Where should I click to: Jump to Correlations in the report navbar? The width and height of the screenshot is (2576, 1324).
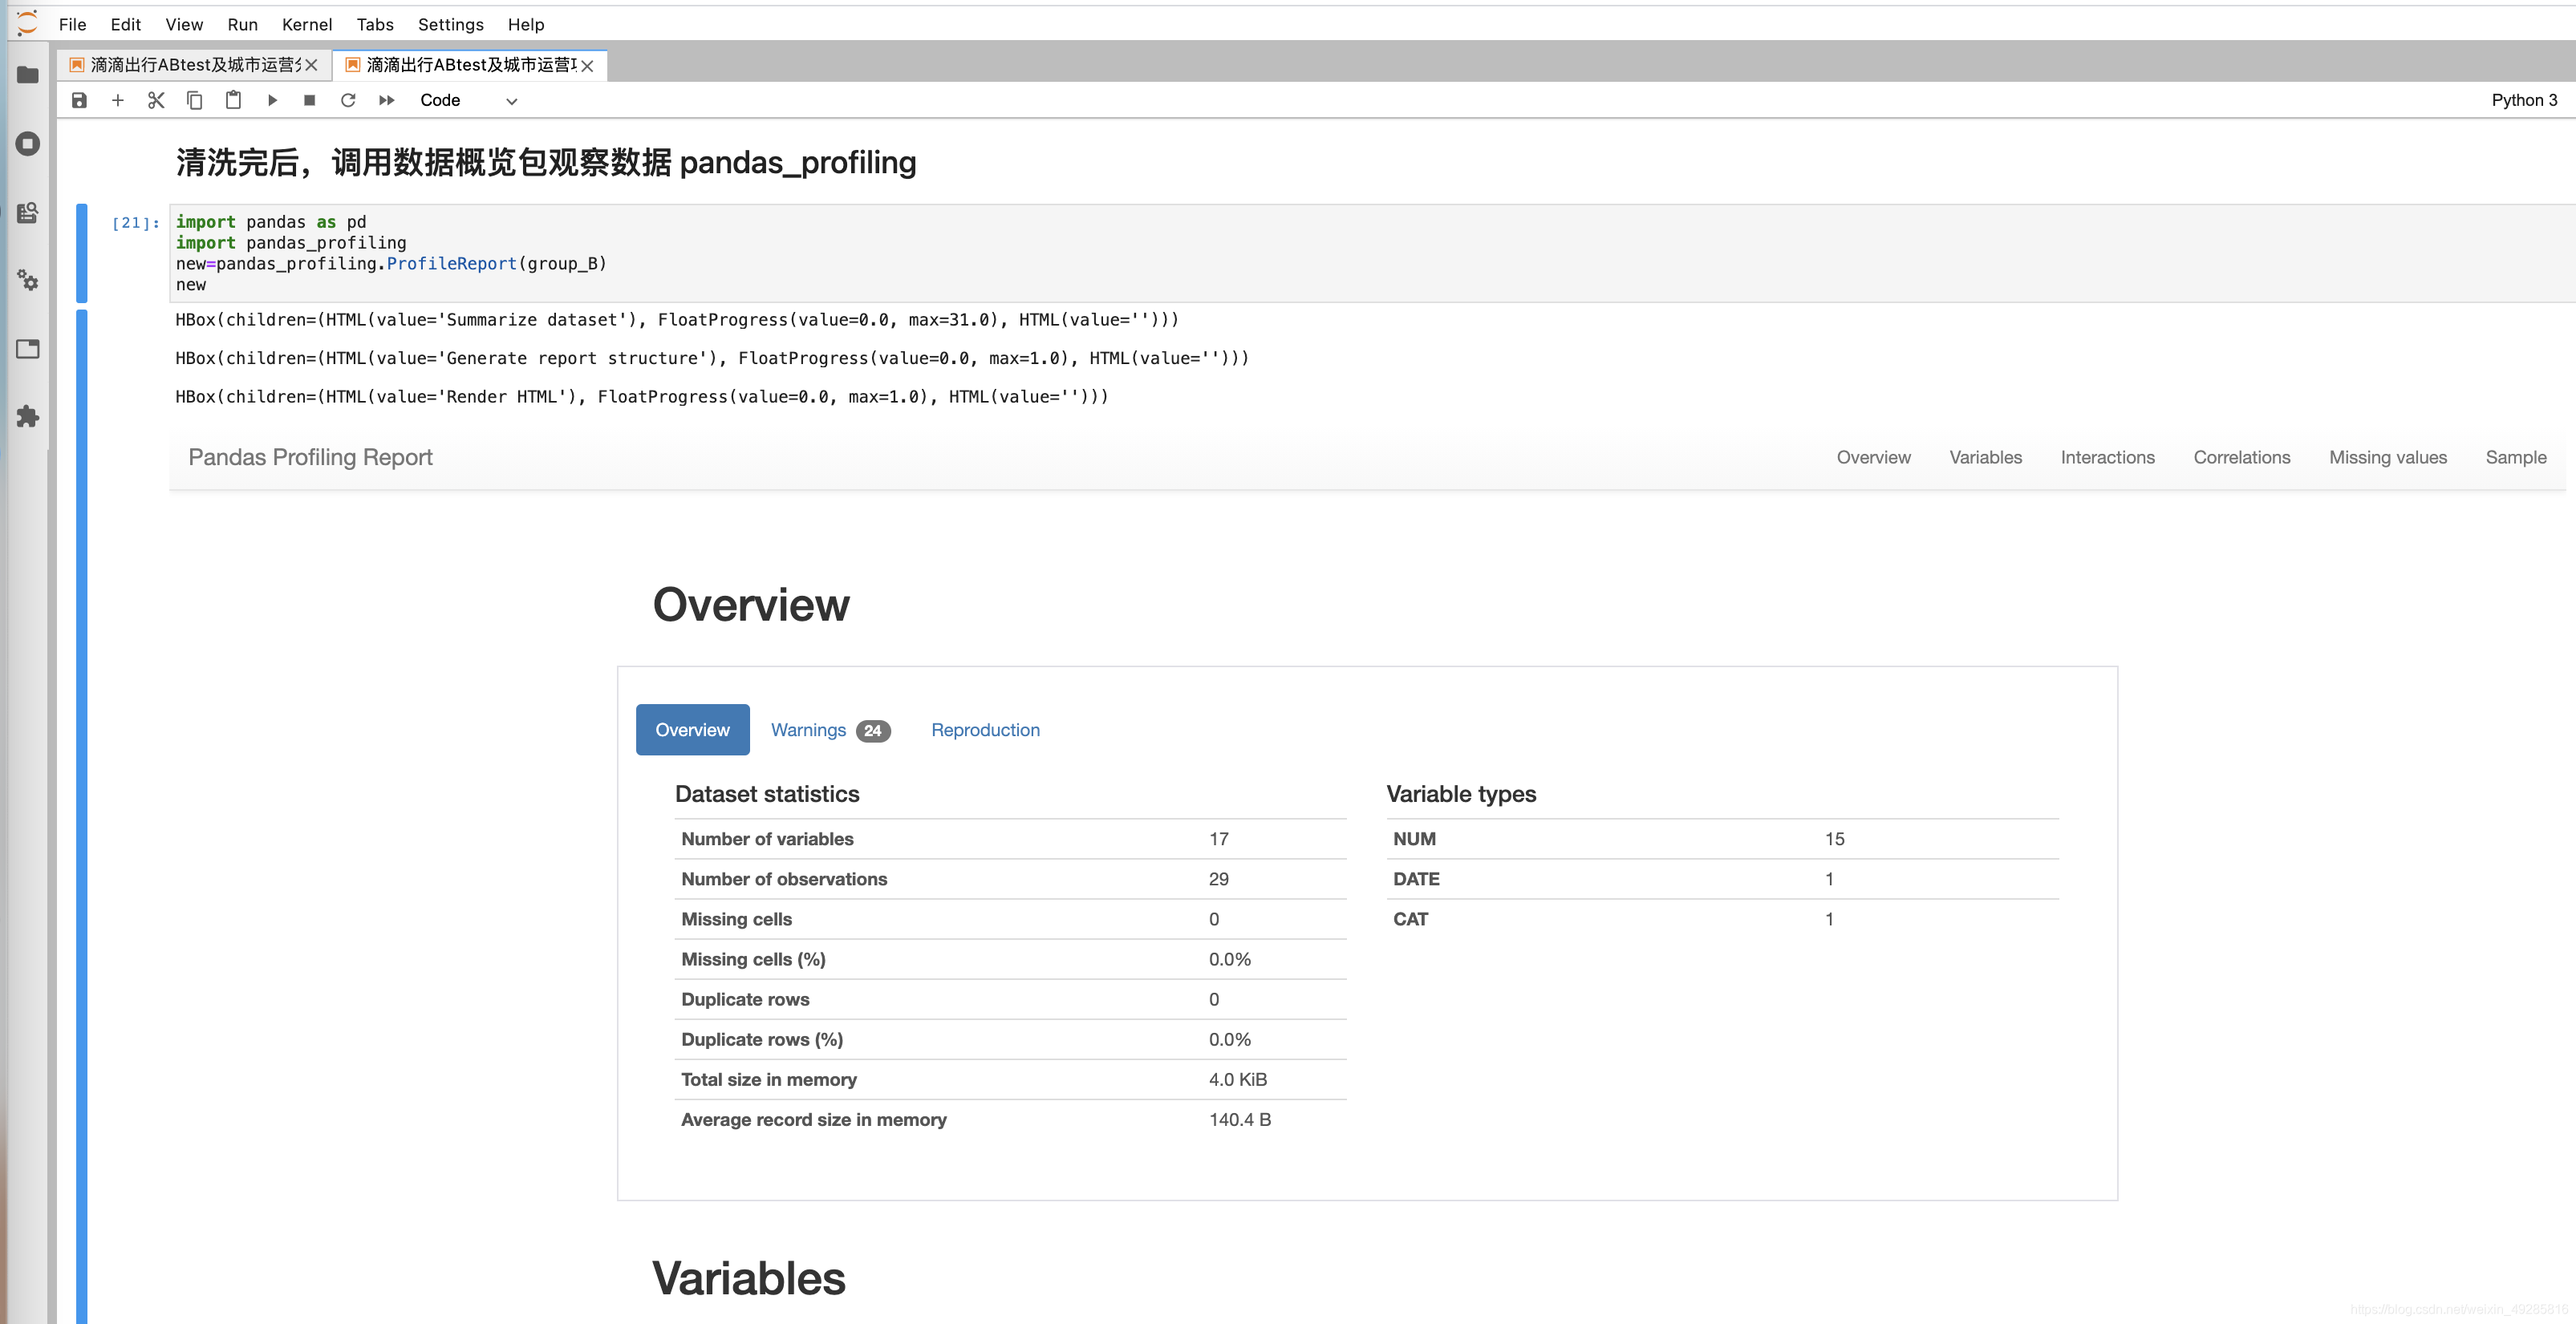[x=2241, y=458]
